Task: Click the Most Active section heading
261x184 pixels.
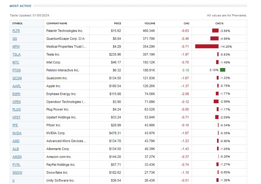Action: point(20,6)
